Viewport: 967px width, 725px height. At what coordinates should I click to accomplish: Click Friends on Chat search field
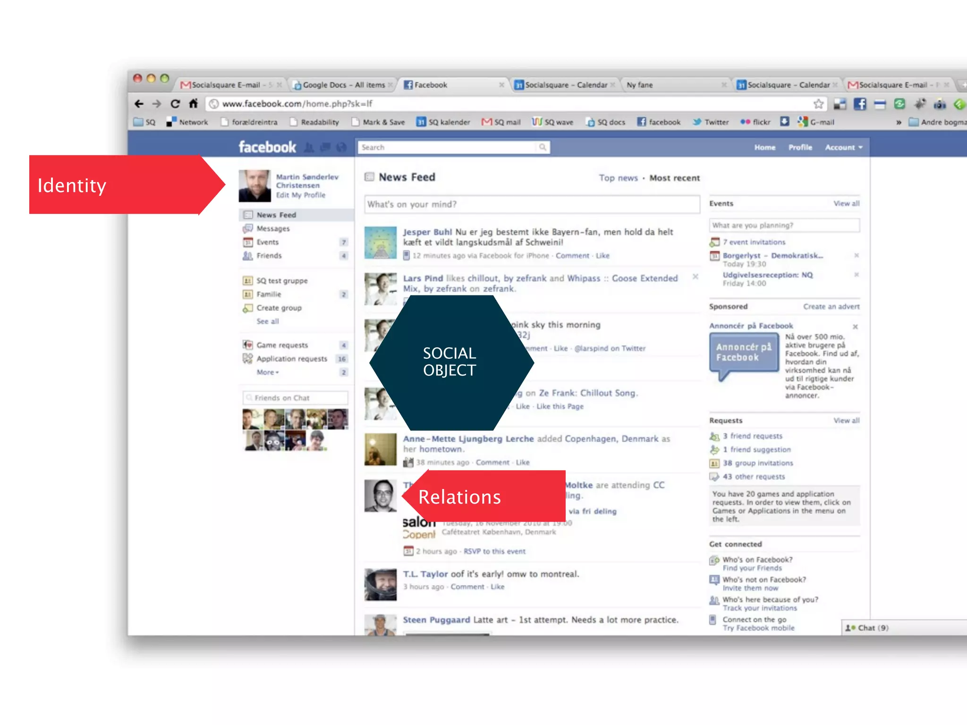pos(296,398)
